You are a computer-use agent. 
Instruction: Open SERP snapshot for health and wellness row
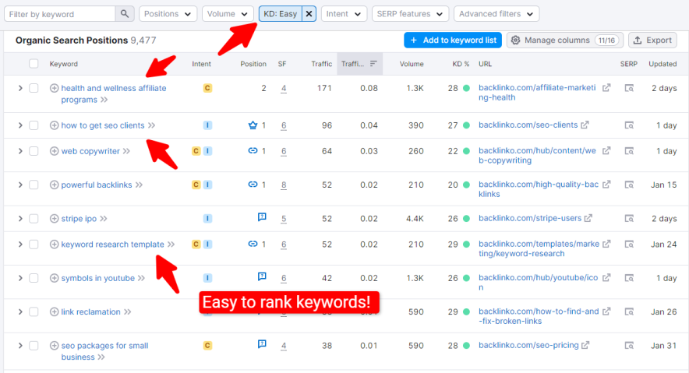629,88
